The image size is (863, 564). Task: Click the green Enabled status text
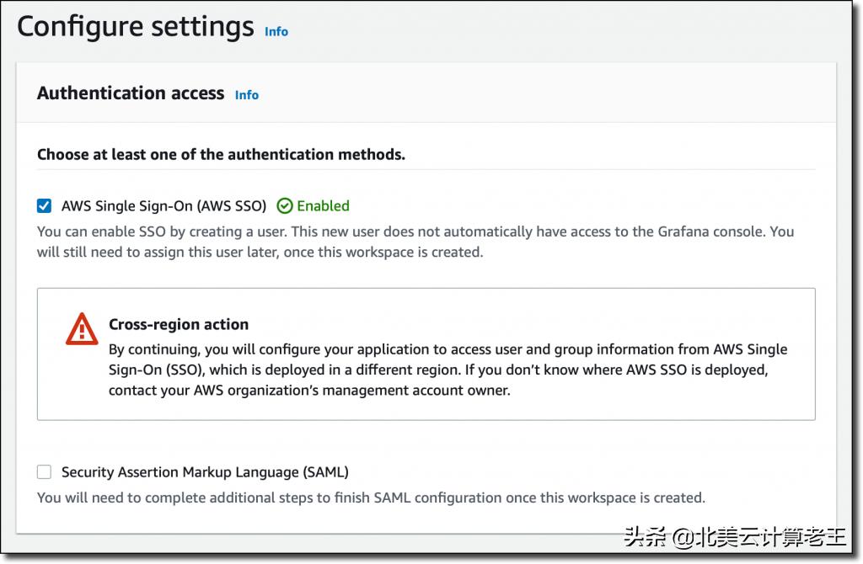coord(323,206)
